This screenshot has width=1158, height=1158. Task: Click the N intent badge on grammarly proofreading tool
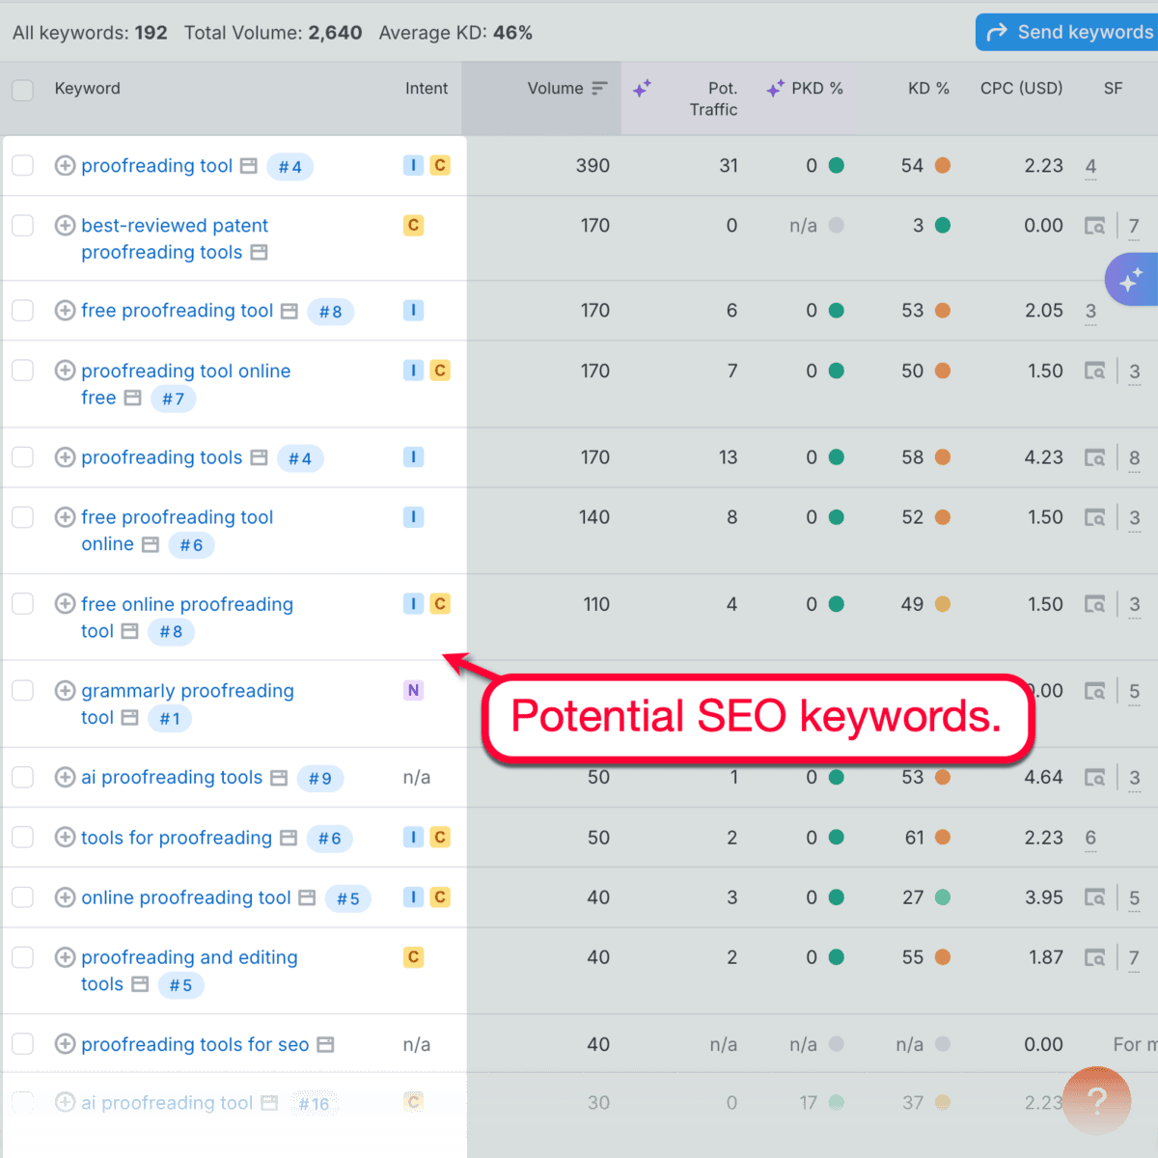413,690
